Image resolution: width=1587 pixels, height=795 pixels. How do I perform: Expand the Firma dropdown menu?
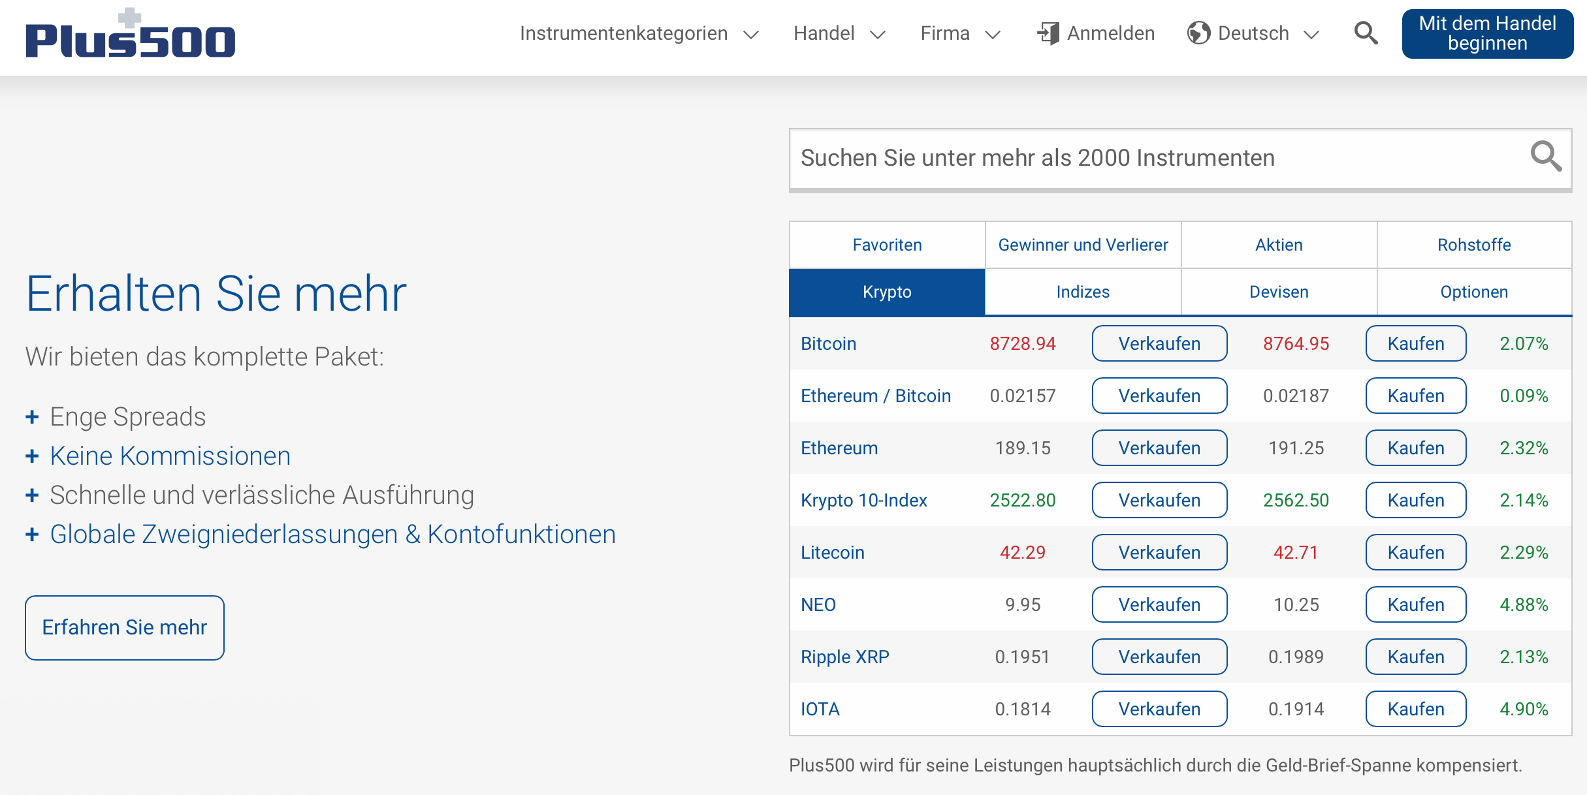(960, 33)
